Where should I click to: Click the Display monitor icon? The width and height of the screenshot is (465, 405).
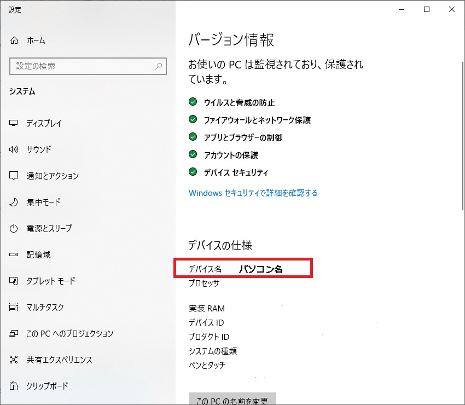click(14, 123)
